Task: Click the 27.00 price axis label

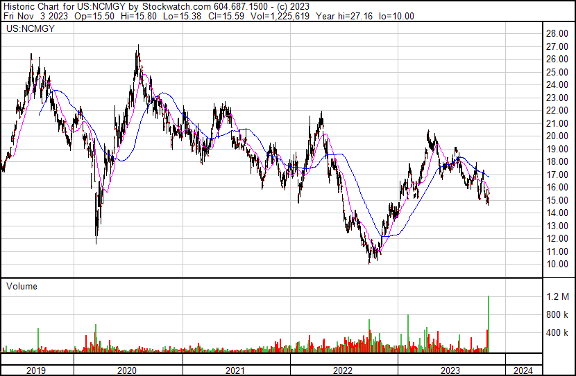Action: click(x=557, y=46)
